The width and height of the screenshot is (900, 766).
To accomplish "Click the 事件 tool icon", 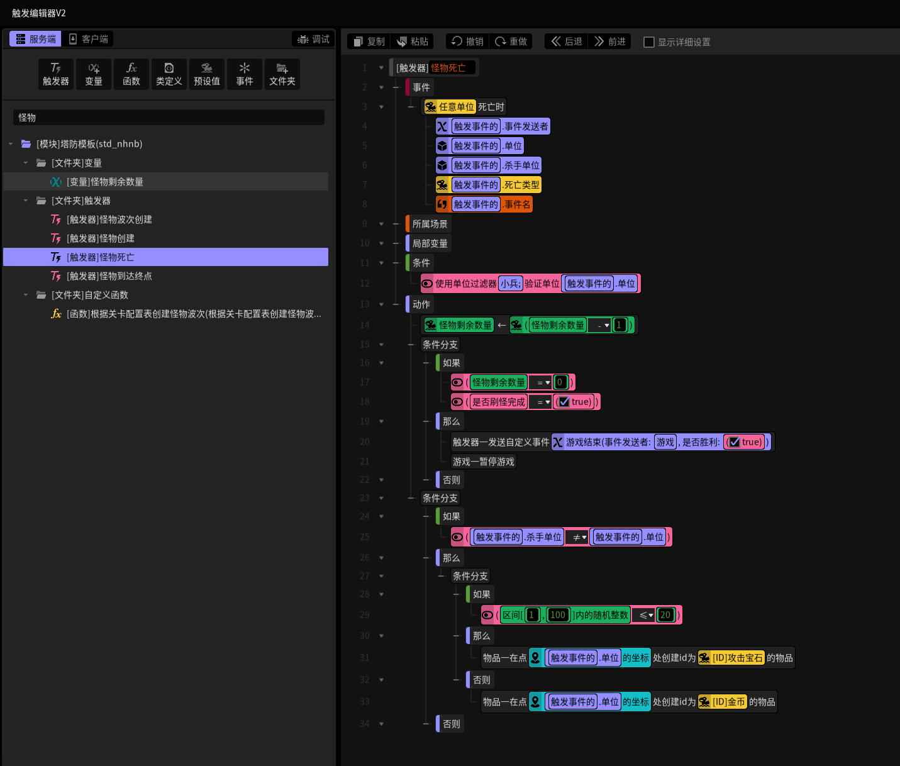I will (245, 74).
